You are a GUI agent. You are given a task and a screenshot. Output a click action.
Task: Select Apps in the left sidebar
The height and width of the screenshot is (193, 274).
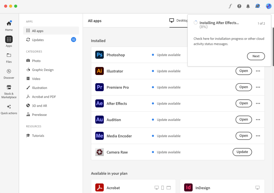9,42
